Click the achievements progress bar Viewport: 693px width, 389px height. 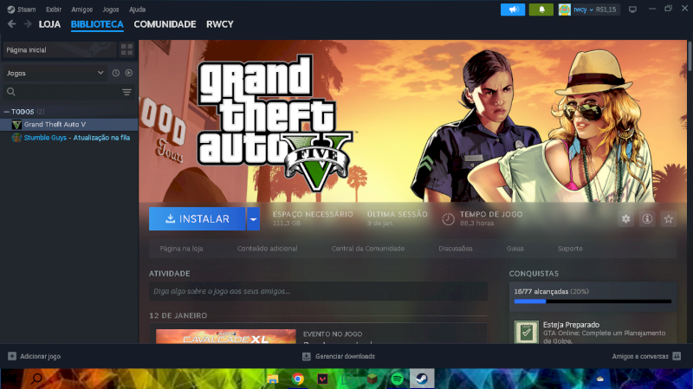593,301
